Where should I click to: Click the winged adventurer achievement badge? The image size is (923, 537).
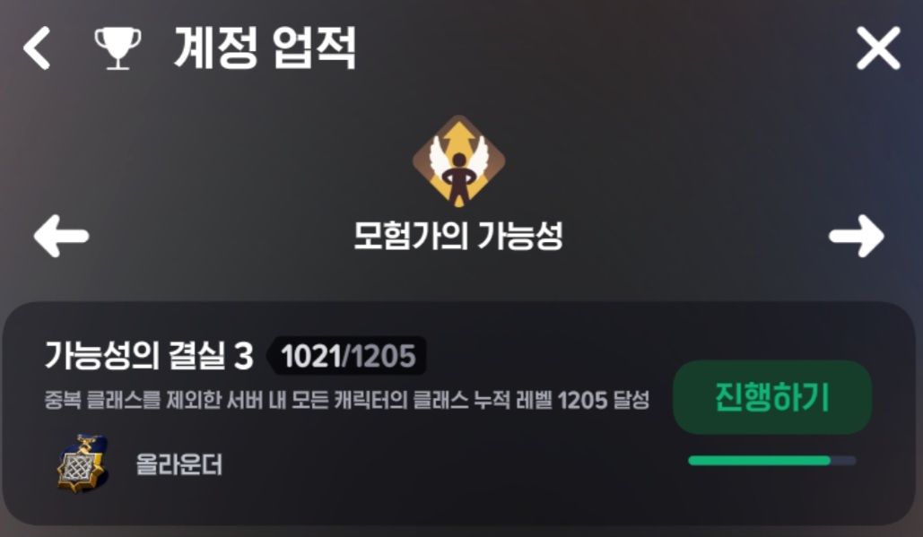[x=458, y=160]
